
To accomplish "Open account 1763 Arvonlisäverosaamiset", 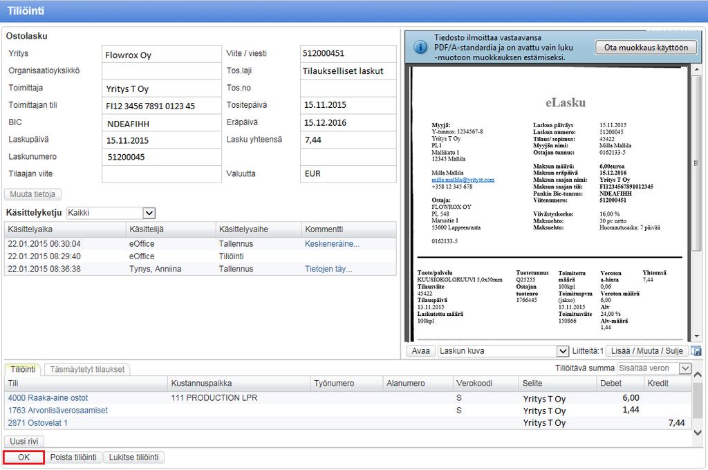I will 58,411.
